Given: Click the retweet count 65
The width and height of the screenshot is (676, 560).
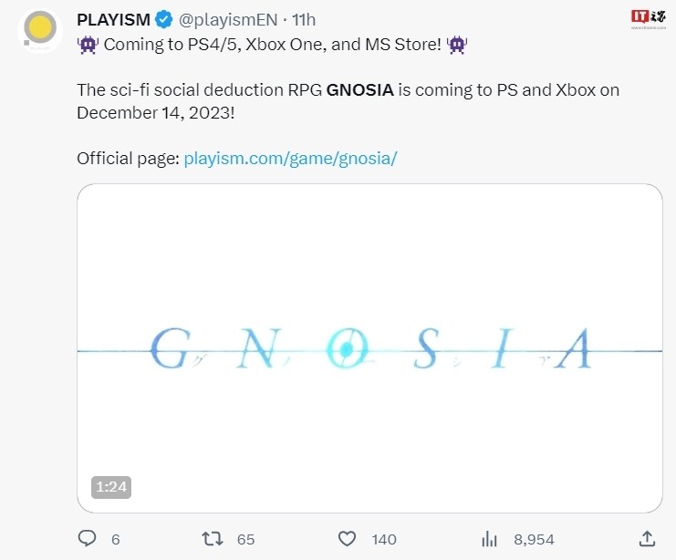Looking at the screenshot, I should pyautogui.click(x=245, y=539).
